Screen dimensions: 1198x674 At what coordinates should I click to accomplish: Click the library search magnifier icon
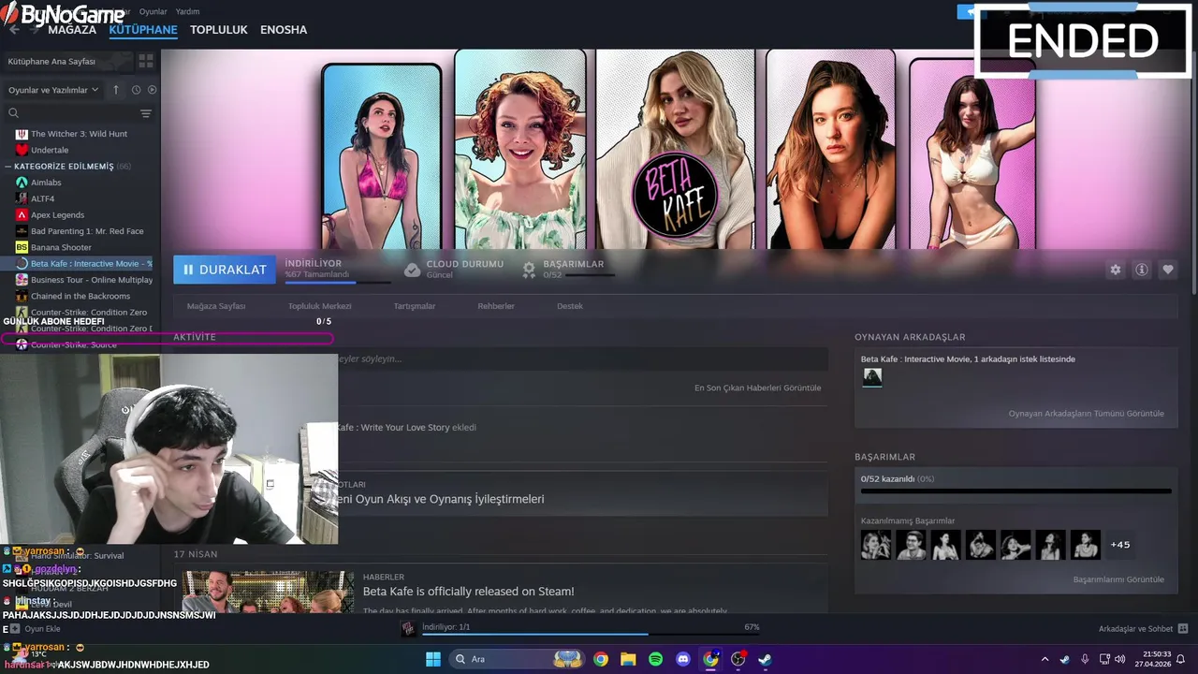(13, 113)
